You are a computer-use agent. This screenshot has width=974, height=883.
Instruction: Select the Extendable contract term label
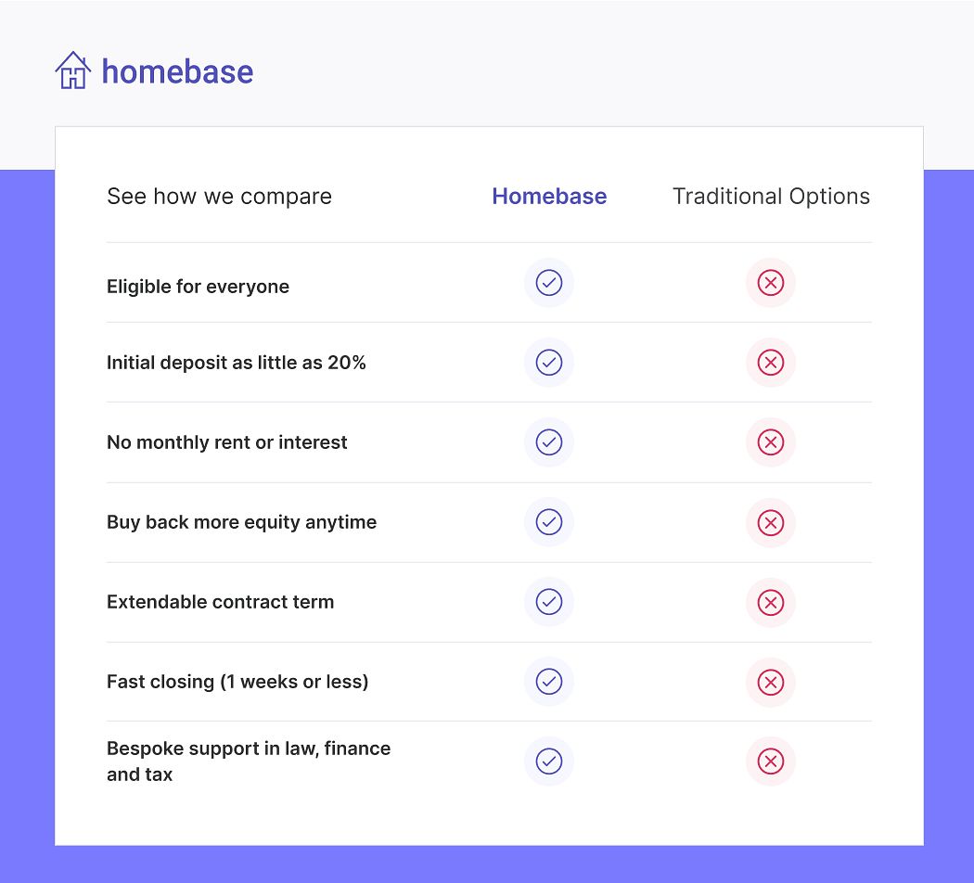tap(221, 602)
